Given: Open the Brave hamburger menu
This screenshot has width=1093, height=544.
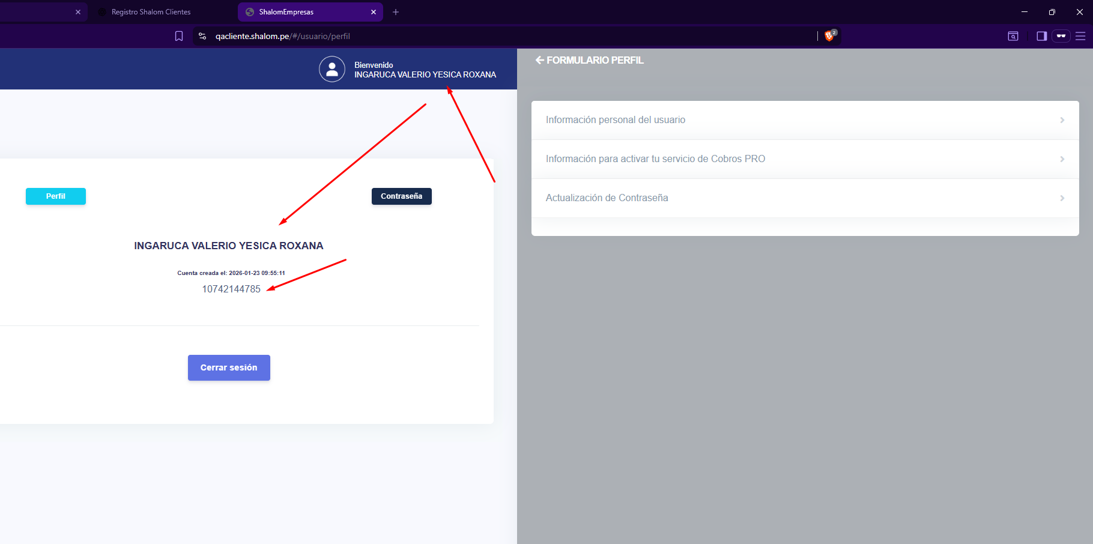Looking at the screenshot, I should click(x=1080, y=36).
